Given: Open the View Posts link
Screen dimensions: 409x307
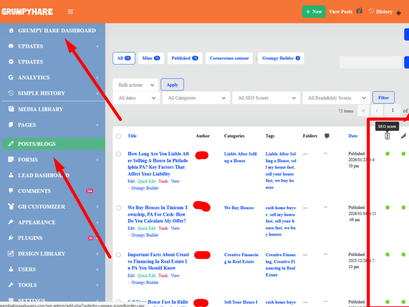Looking at the screenshot, I should (x=340, y=12).
